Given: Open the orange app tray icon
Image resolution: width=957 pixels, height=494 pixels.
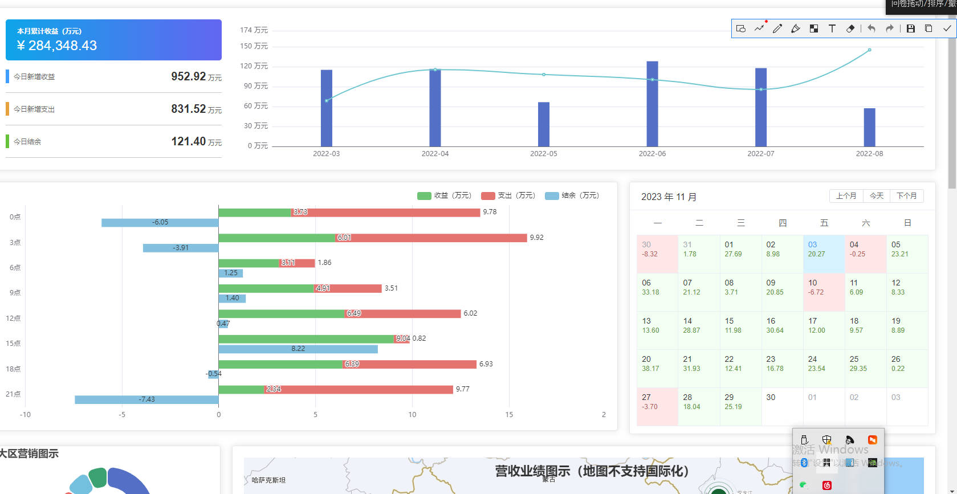Looking at the screenshot, I should 873,440.
